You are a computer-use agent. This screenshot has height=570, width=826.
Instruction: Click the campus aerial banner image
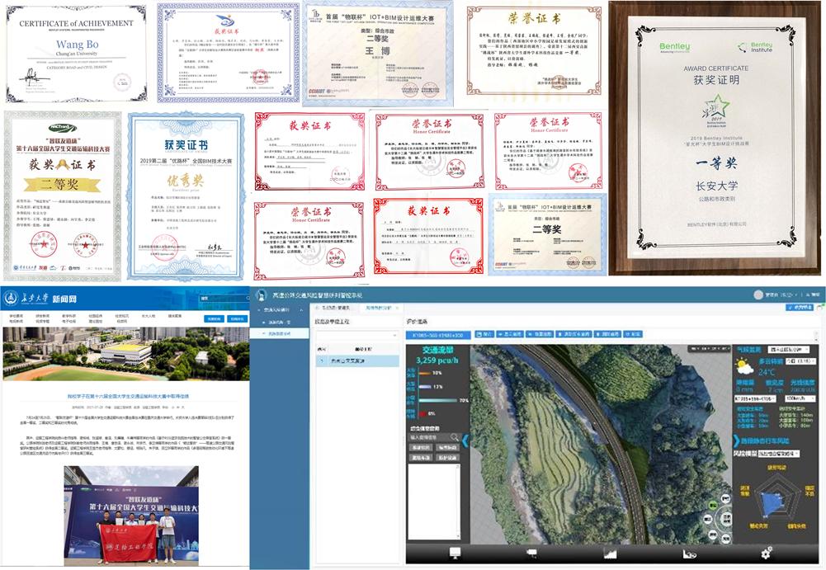pos(126,354)
